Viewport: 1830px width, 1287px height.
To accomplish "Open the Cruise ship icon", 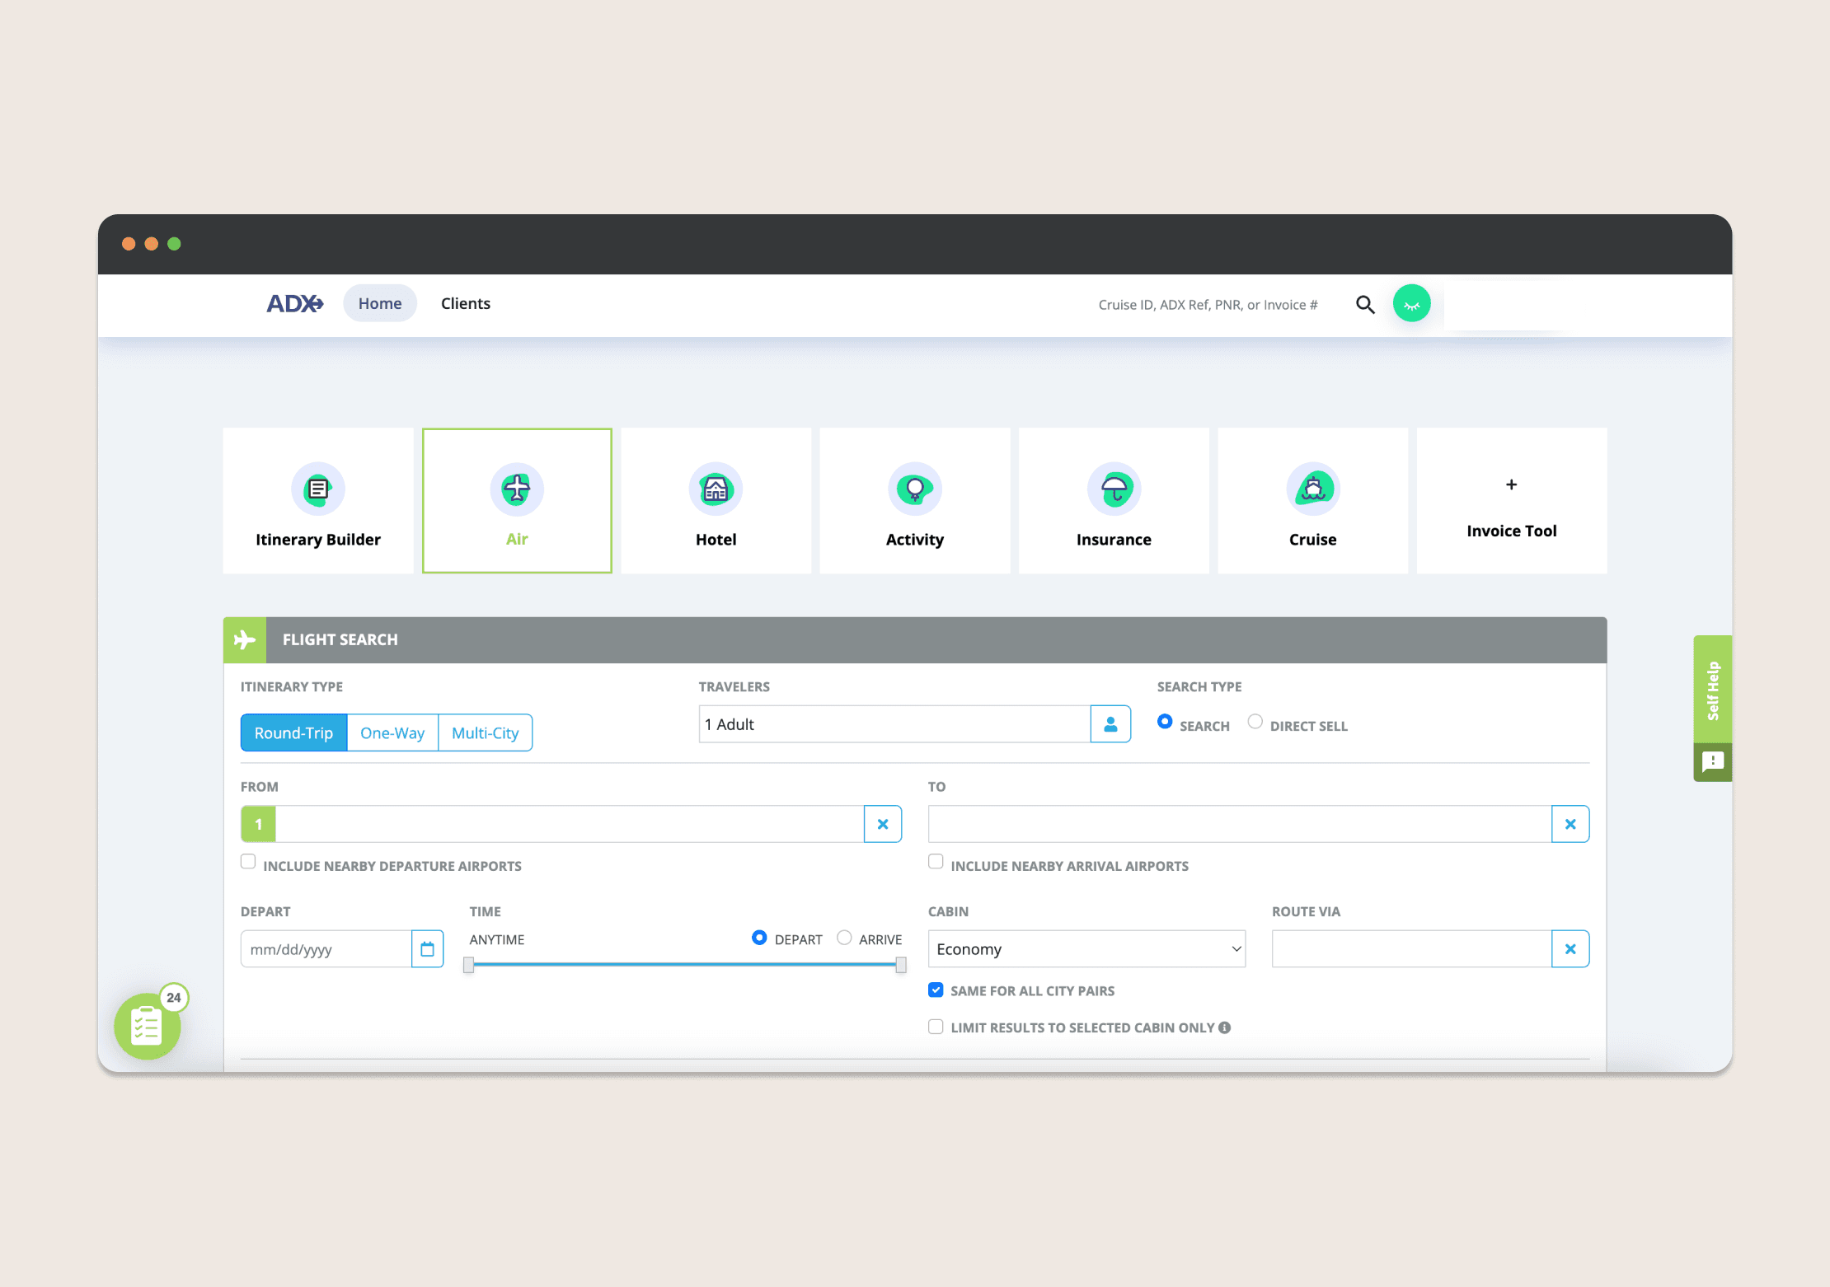I will [x=1312, y=489].
